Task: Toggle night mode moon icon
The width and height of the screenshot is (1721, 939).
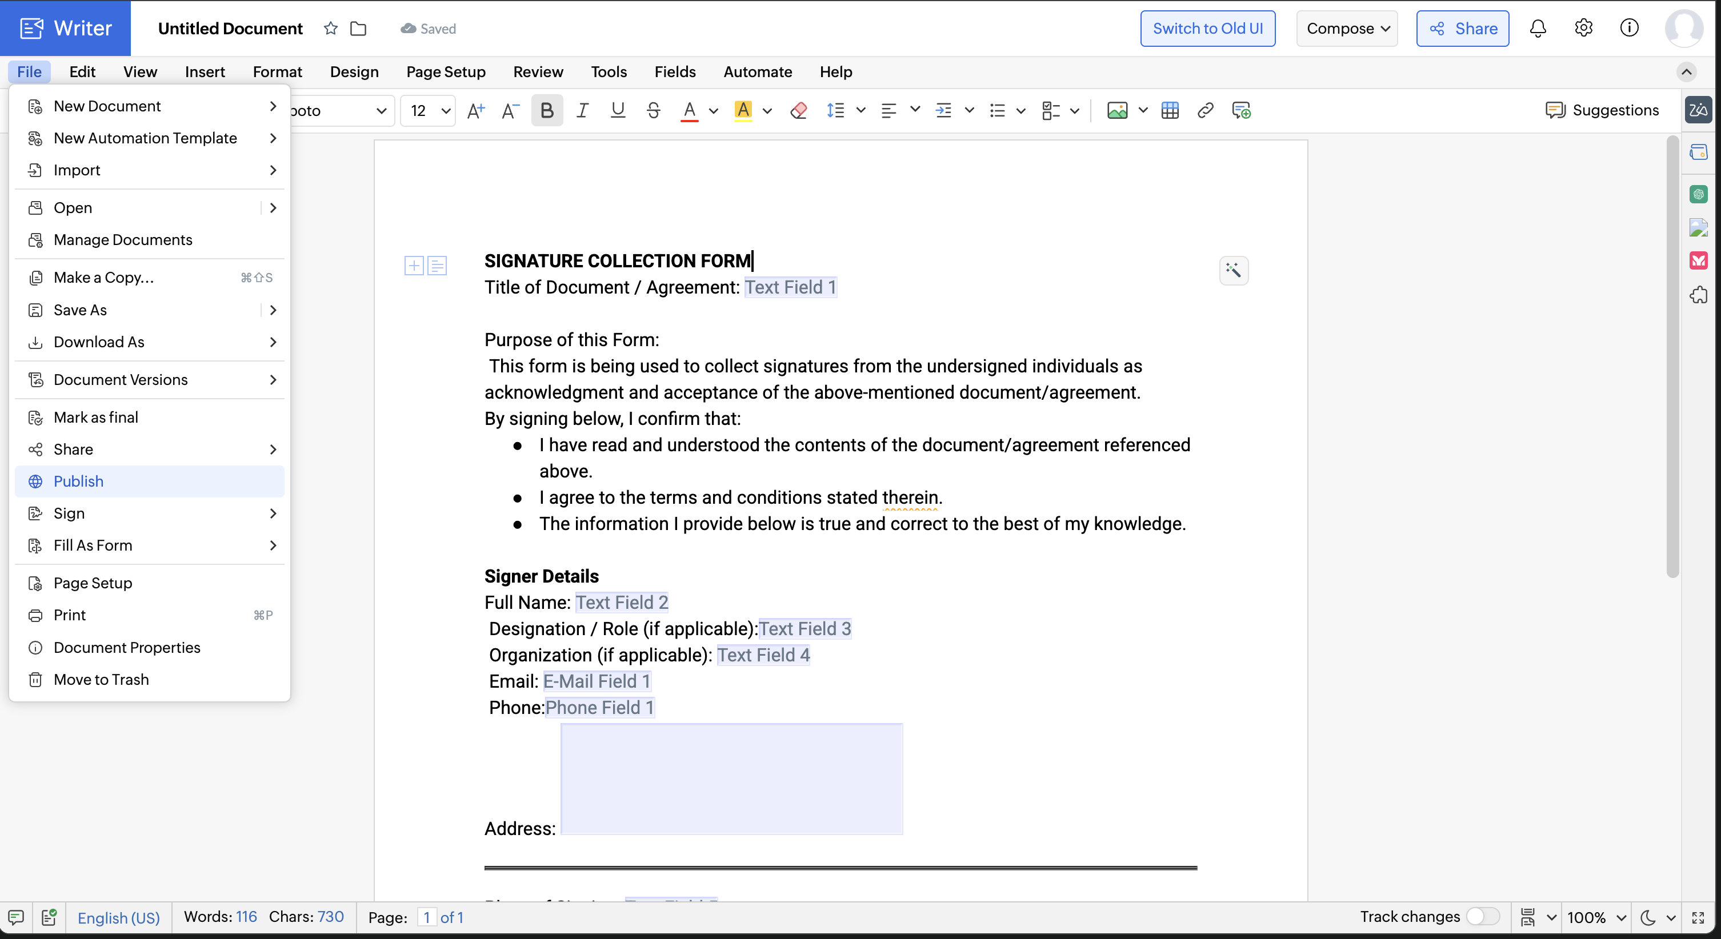Action: (1648, 917)
